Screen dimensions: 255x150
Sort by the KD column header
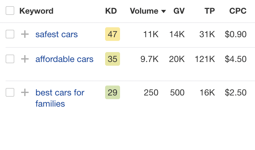pyautogui.click(x=111, y=11)
